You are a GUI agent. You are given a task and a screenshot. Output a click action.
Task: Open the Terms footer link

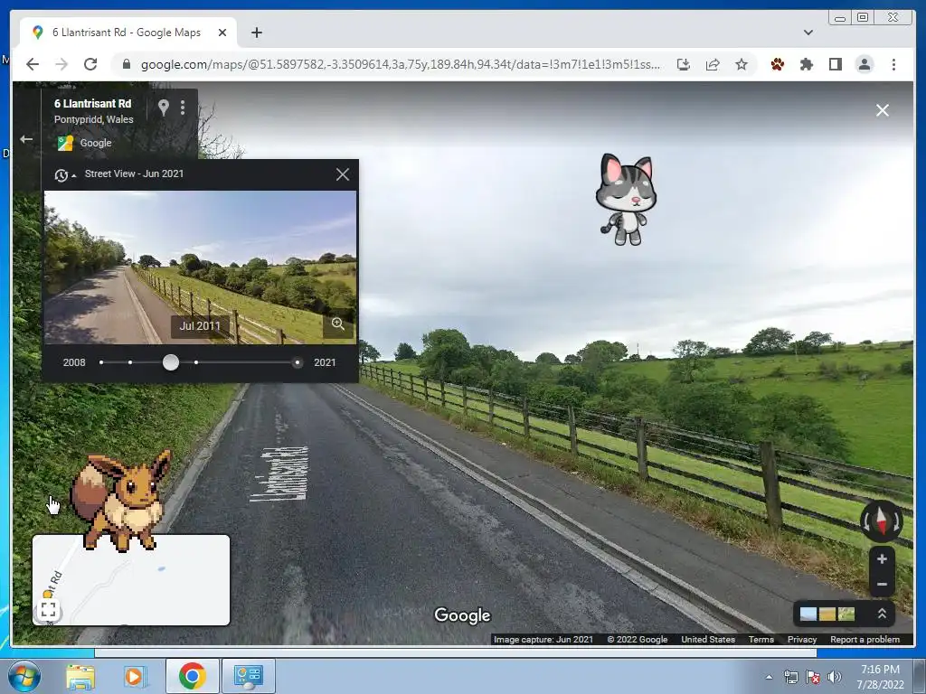point(761,639)
